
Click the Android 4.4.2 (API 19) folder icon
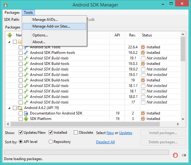pyautogui.click(x=20, y=108)
